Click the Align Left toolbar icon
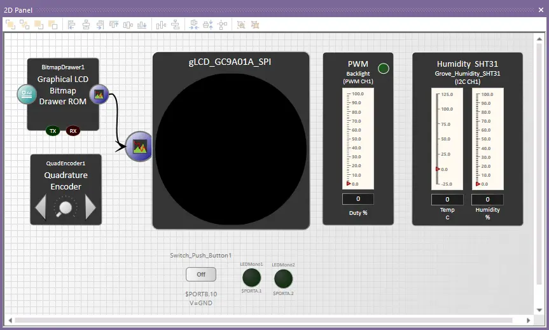 (x=71, y=25)
